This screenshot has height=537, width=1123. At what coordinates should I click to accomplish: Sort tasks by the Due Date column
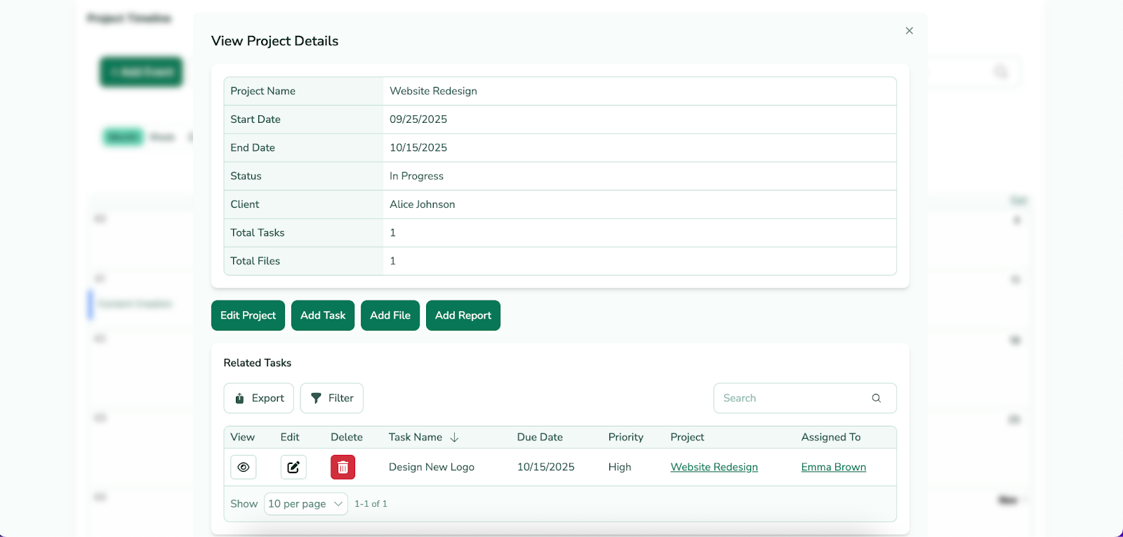540,437
